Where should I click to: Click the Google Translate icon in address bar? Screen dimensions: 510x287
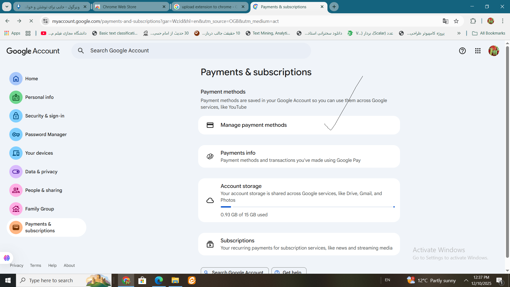coord(445,21)
